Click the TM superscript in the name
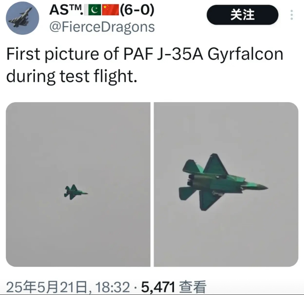304x295 pixels. pyautogui.click(x=76, y=7)
